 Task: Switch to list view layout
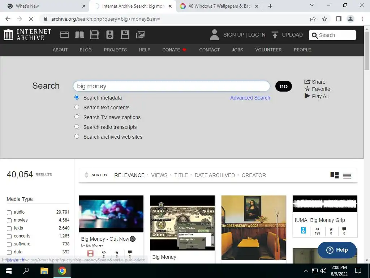click(347, 175)
